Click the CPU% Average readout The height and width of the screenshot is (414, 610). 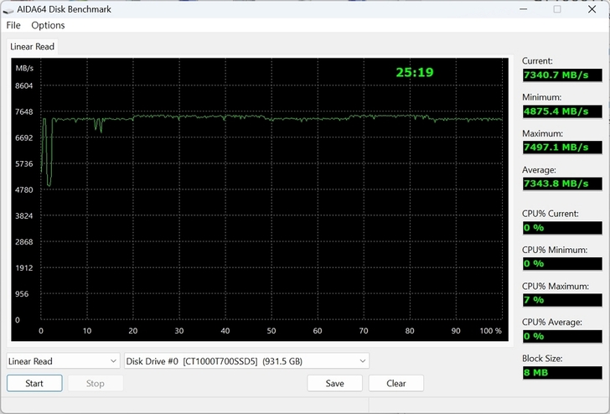561,335
